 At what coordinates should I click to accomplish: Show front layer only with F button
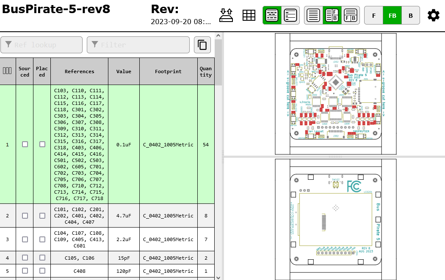tap(374, 16)
